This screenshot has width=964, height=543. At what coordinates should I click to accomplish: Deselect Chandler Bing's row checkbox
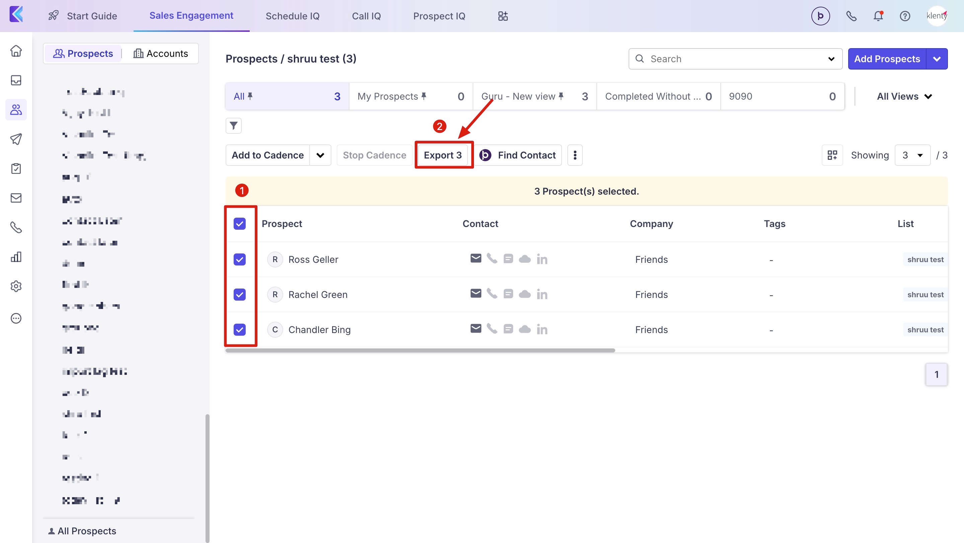coord(240,330)
